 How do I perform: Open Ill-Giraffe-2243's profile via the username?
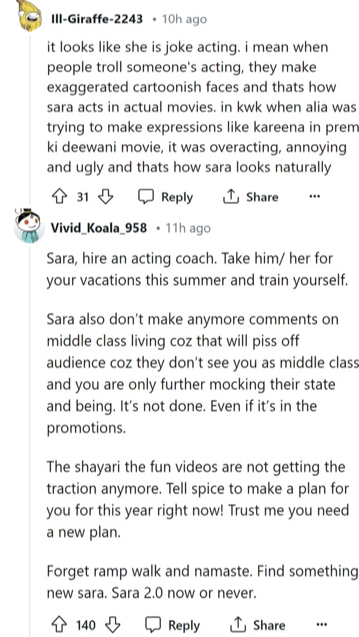(x=97, y=19)
